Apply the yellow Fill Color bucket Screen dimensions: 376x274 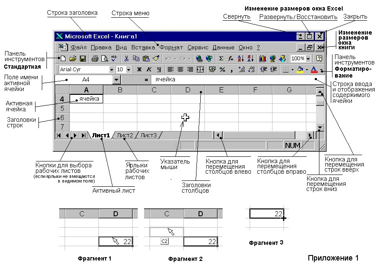300,70
